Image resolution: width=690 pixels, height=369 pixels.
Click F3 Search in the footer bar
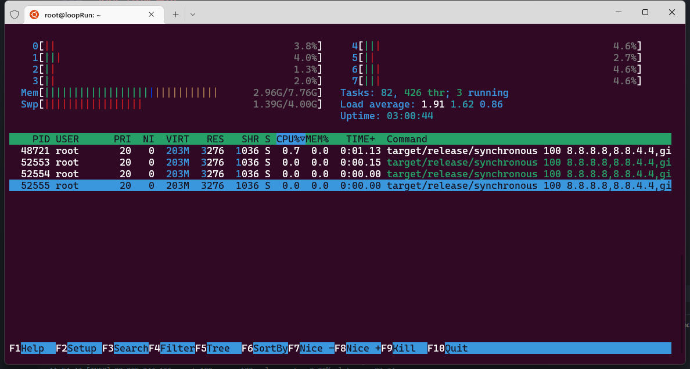coord(125,348)
